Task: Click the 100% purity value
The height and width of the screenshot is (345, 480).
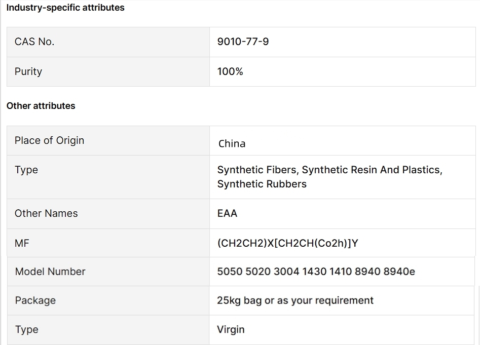Action: (x=230, y=71)
